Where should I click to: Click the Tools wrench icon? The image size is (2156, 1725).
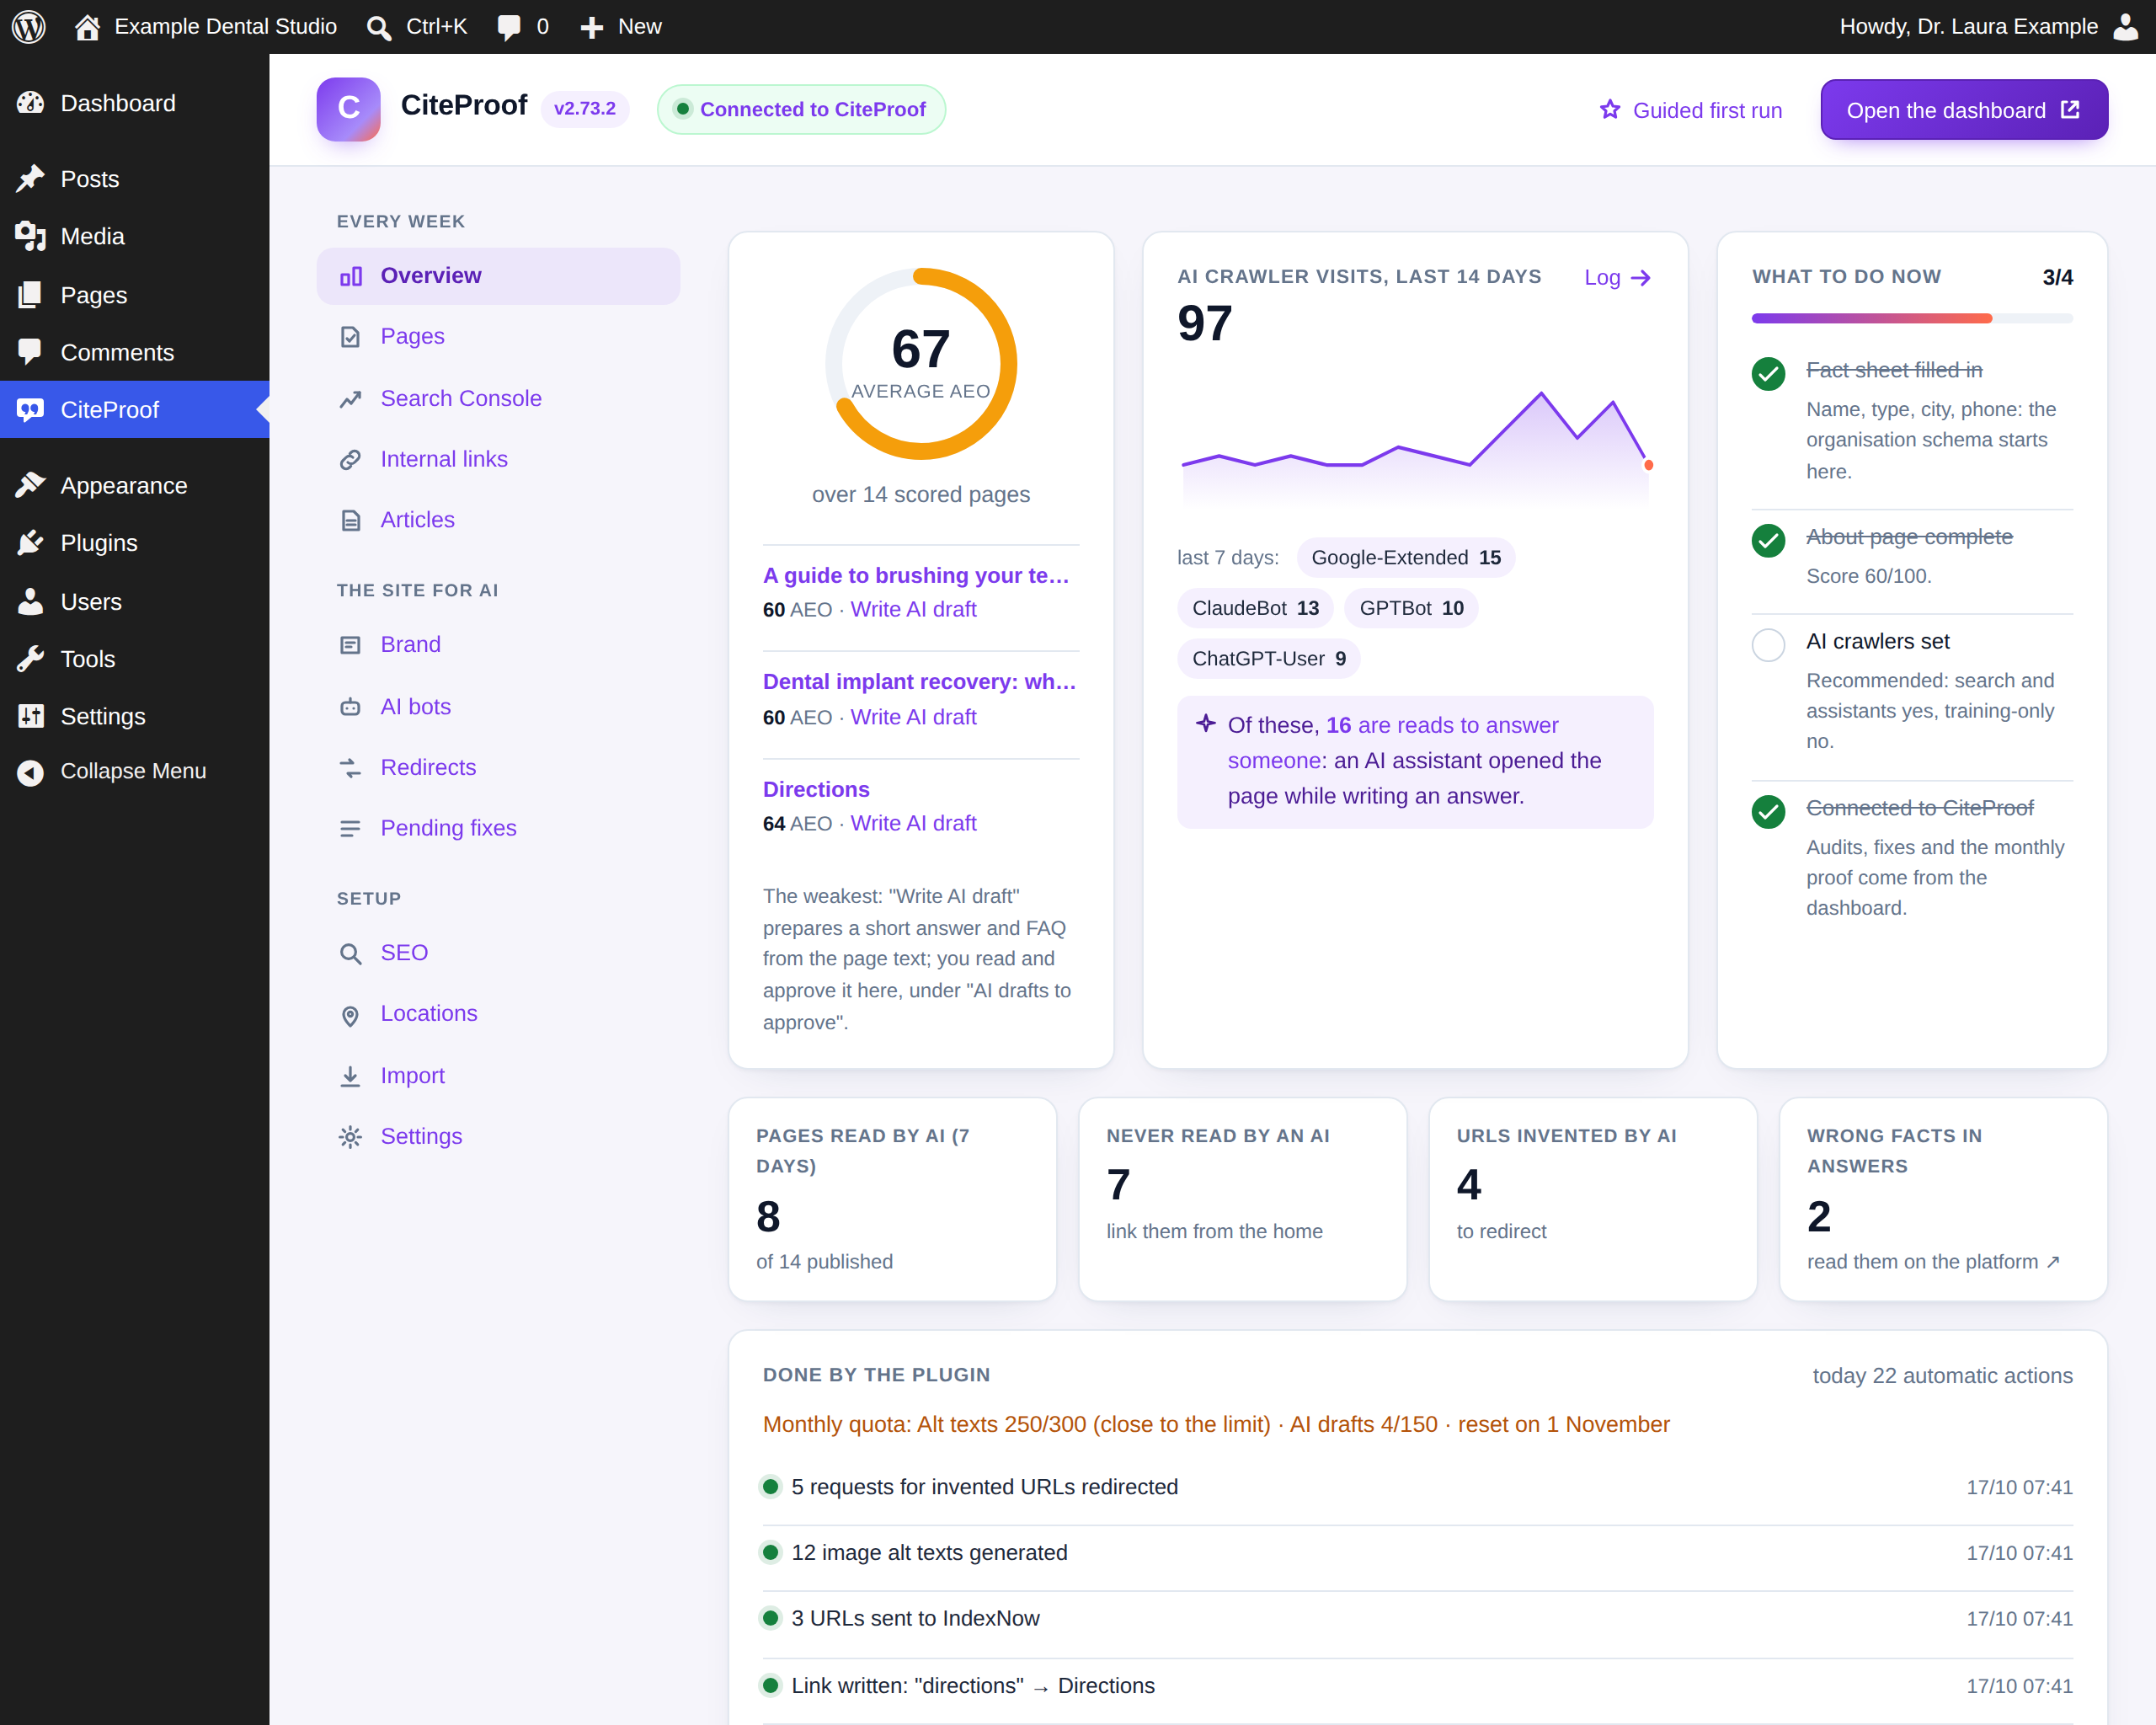coord(30,659)
